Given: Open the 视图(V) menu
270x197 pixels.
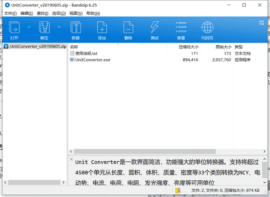Looking at the screenshot, I should click(76, 14).
